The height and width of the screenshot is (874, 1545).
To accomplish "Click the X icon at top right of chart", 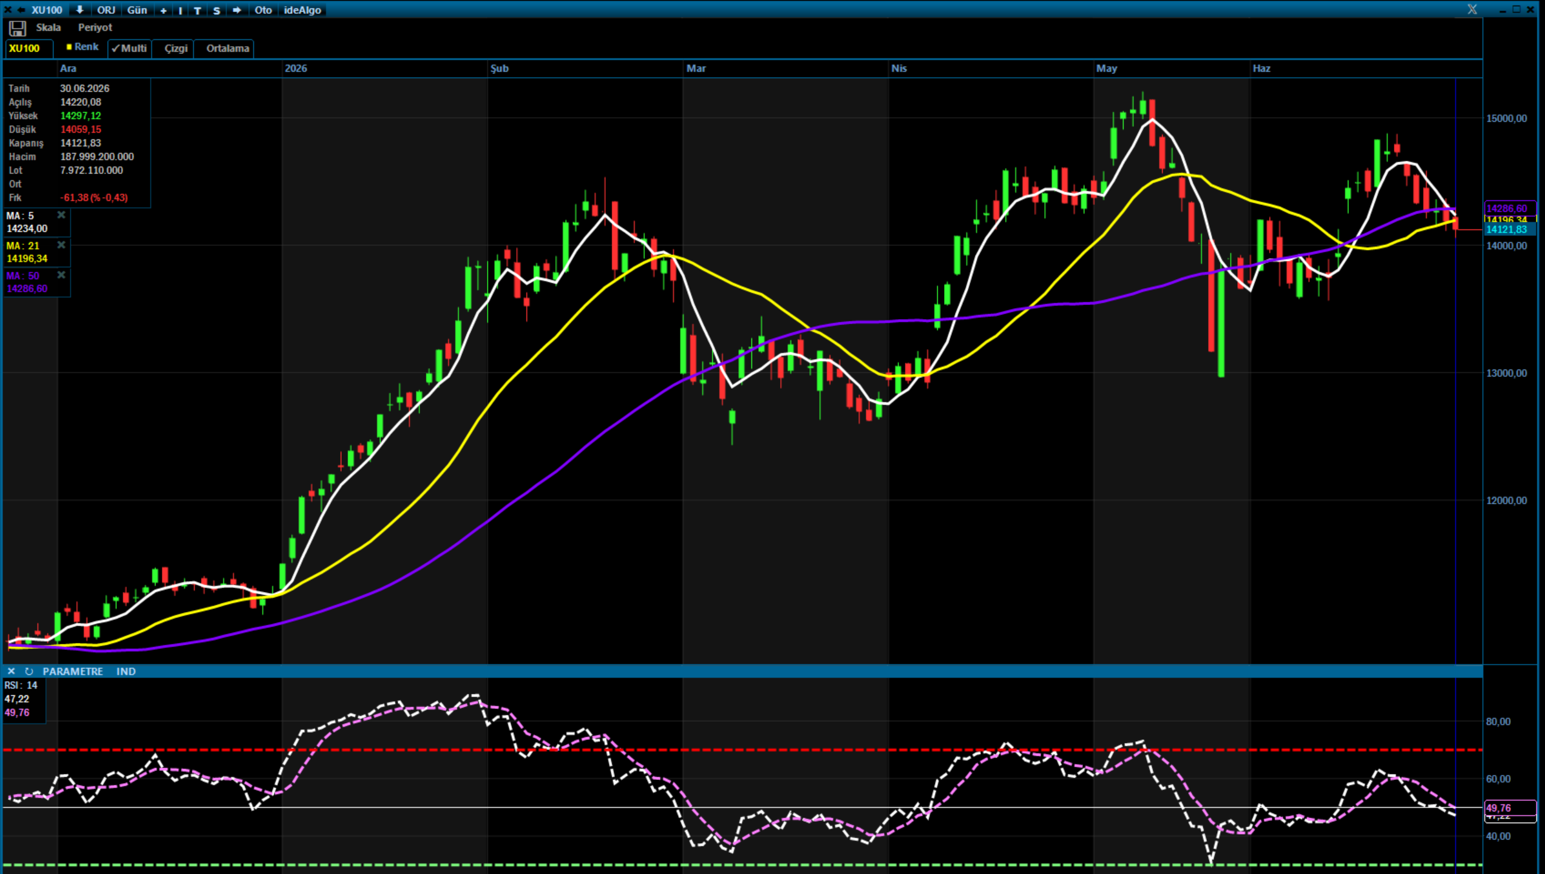I will (1472, 9).
